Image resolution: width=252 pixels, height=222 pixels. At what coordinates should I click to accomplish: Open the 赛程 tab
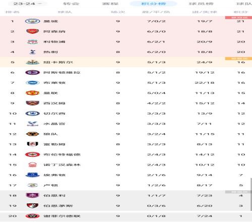coord(110,4)
